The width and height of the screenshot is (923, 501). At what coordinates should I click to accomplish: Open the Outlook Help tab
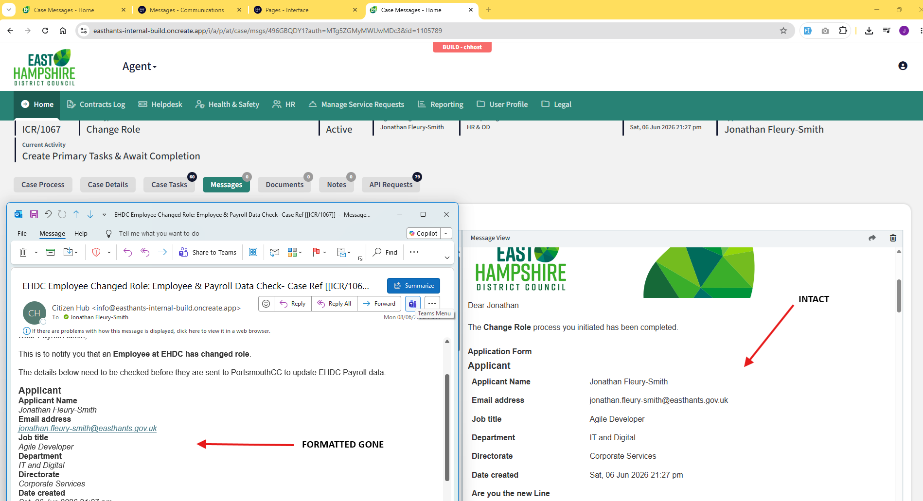click(x=81, y=234)
